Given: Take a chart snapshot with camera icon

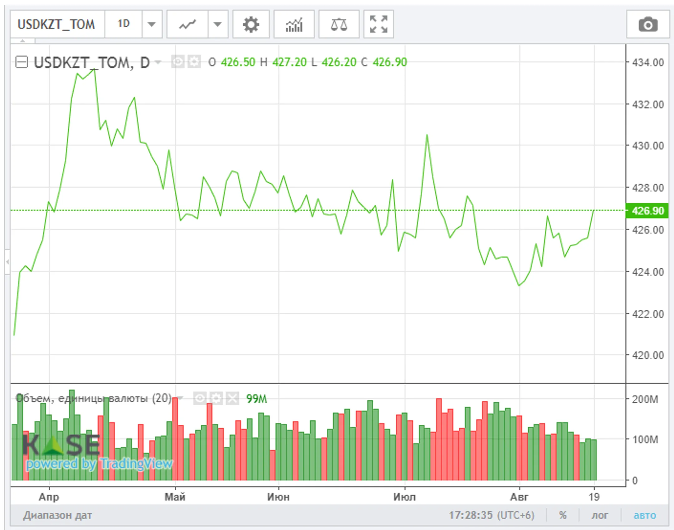Looking at the screenshot, I should point(648,24).
